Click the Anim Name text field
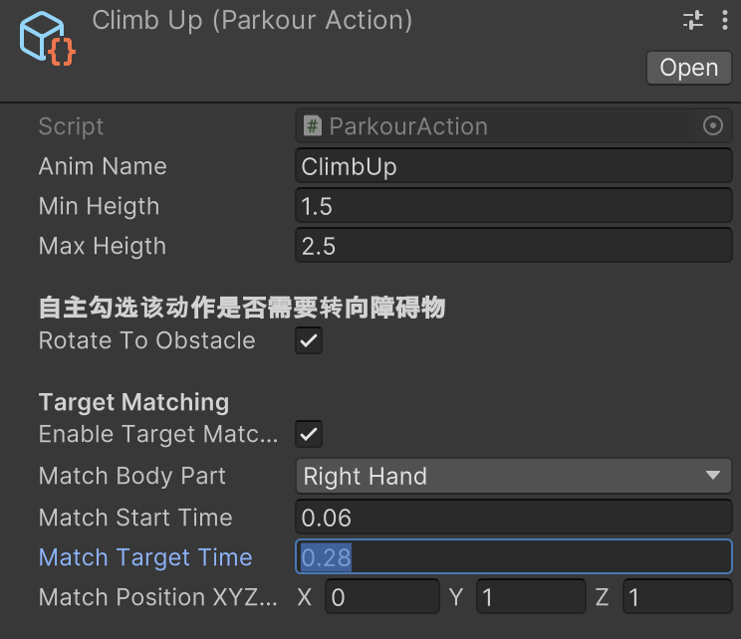Screen dimensions: 741x639 (513, 166)
